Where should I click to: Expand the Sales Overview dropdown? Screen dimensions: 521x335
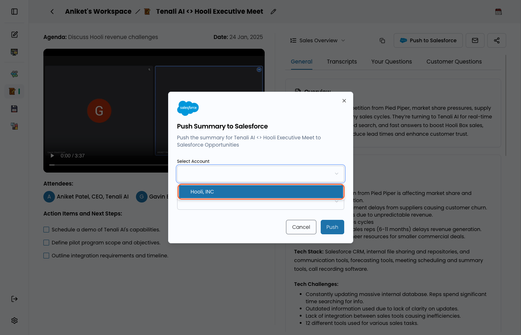[318, 40]
